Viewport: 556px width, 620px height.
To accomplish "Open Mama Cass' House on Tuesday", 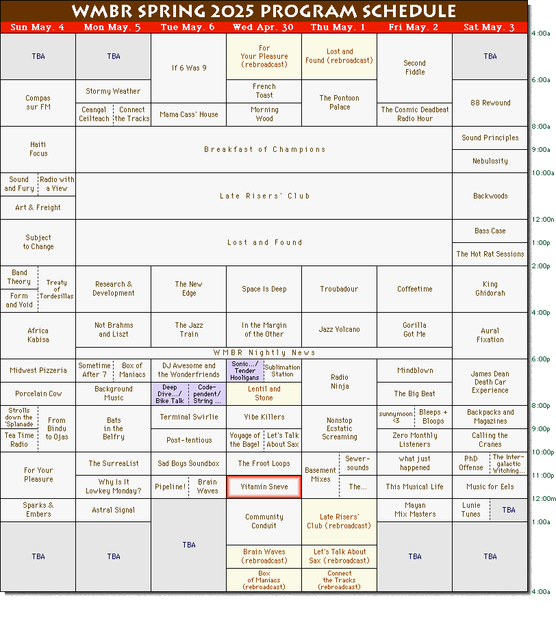I will coord(189,115).
